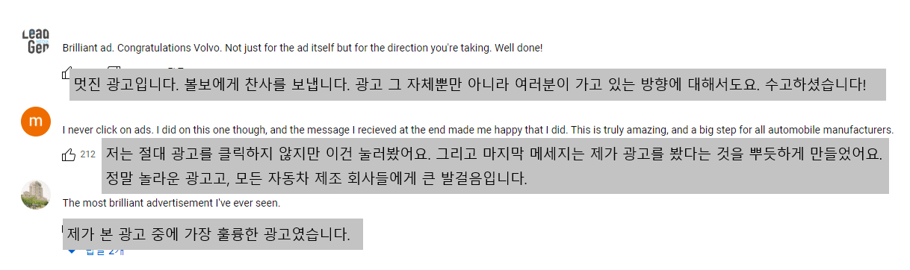Like the "Brilliant ad" Volvo comment
Viewport: 910px width, 270px height.
[x=66, y=73]
